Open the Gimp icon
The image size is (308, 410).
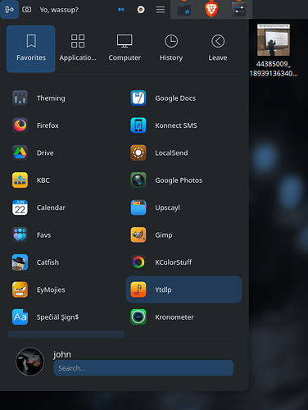[x=138, y=235]
